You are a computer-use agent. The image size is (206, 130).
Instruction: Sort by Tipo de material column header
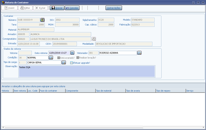110,91
